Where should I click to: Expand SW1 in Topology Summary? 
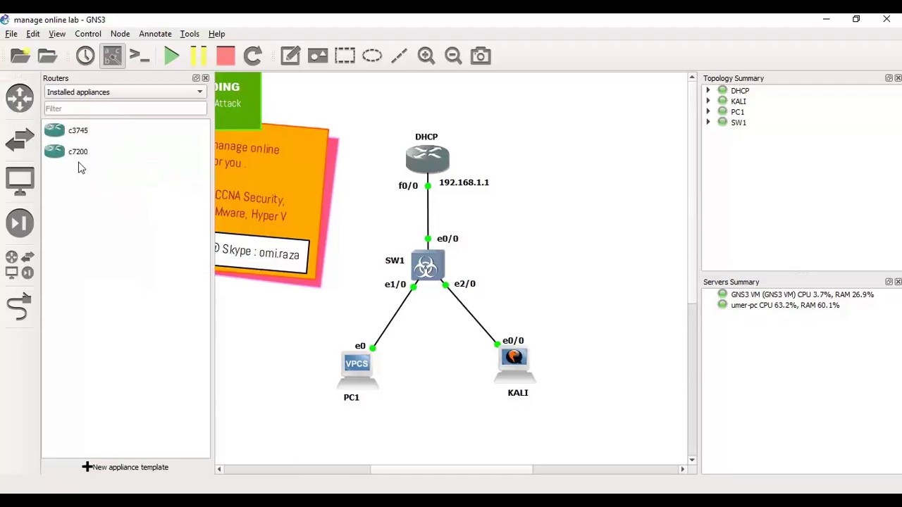click(x=708, y=123)
